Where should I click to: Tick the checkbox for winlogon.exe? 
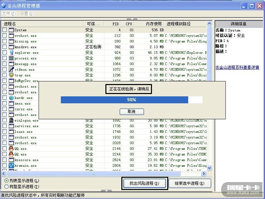(x=5, y=120)
